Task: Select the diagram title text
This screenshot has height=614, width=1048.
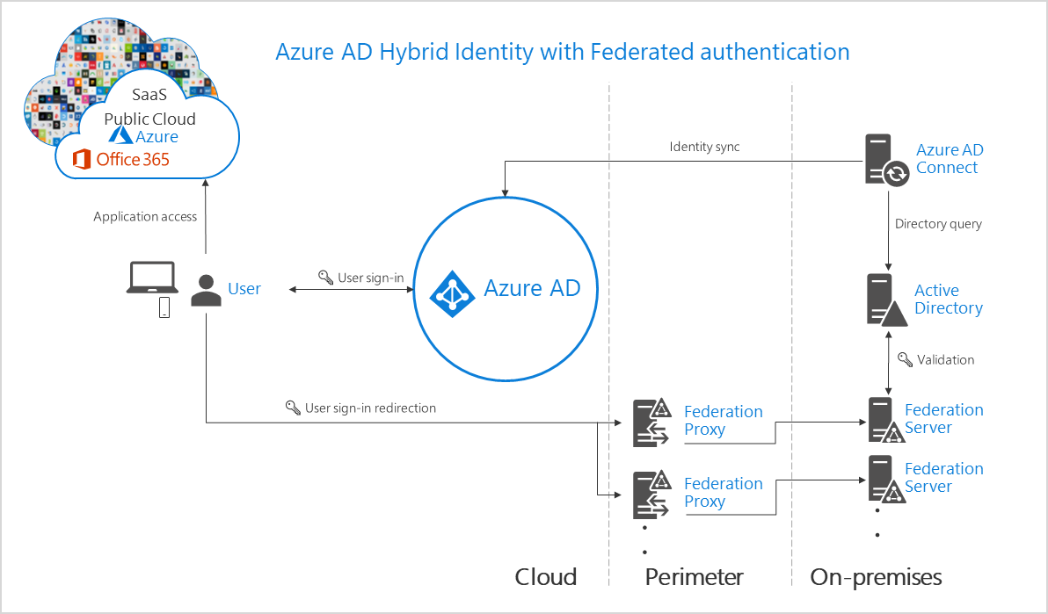Action: pos(564,52)
